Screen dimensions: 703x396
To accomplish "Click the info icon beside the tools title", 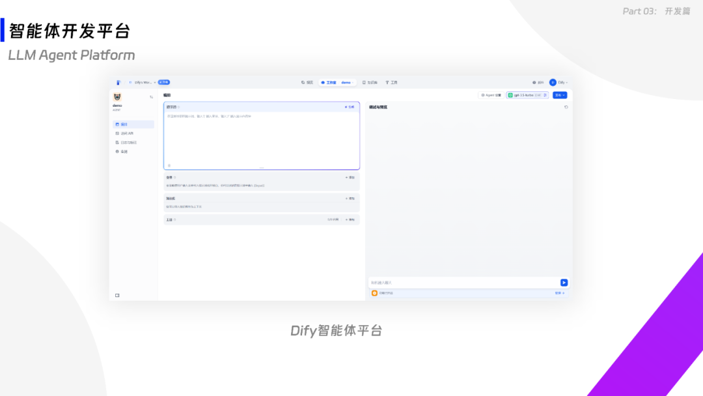I will coord(175,219).
